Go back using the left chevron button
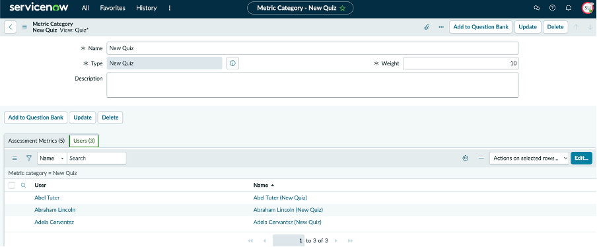This screenshot has width=597, height=247. (x=11, y=27)
